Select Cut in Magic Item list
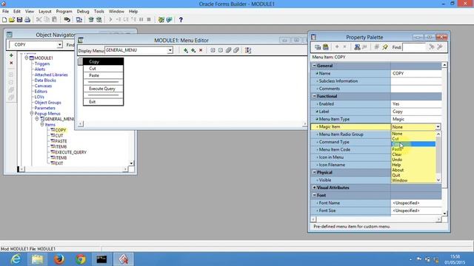The width and height of the screenshot is (474, 266). click(395, 139)
